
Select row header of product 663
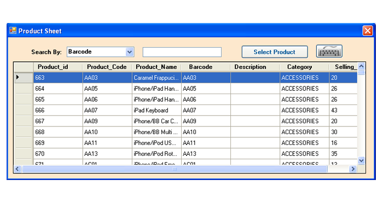[24, 78]
